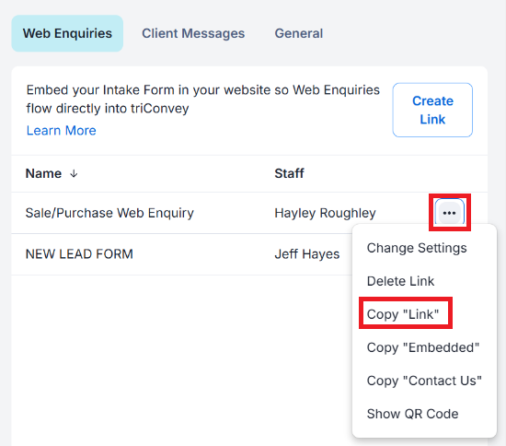506x446 pixels.
Task: Click the Create Link button
Action: point(432,110)
